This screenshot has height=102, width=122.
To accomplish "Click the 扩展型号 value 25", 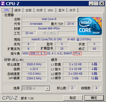I will click(62, 49).
